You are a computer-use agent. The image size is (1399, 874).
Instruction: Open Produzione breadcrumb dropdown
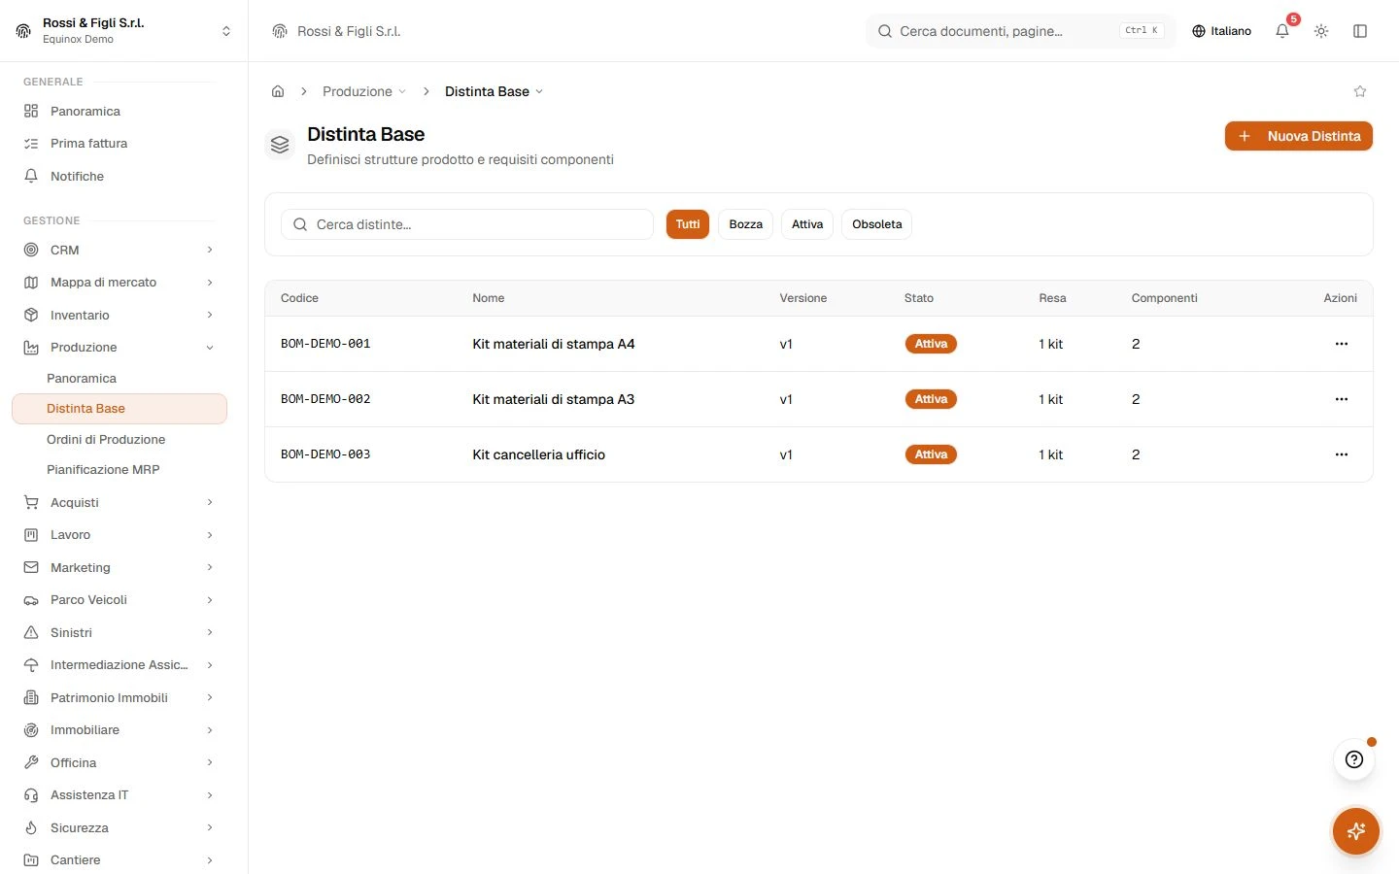pyautogui.click(x=364, y=91)
